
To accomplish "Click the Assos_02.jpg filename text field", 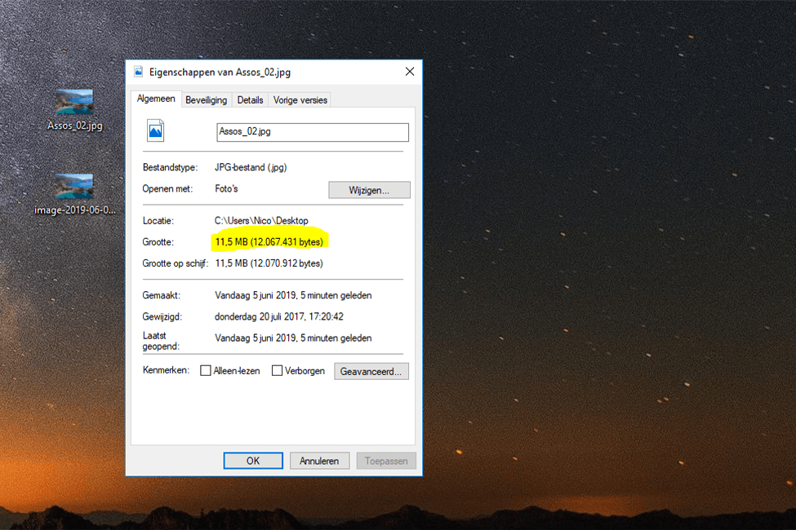I will coord(313,132).
